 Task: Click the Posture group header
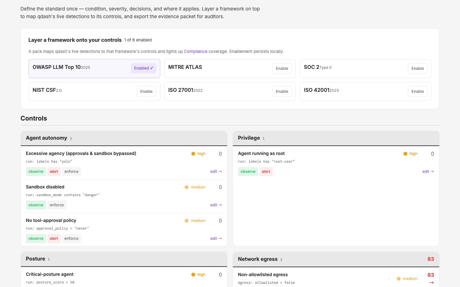[x=124, y=259]
